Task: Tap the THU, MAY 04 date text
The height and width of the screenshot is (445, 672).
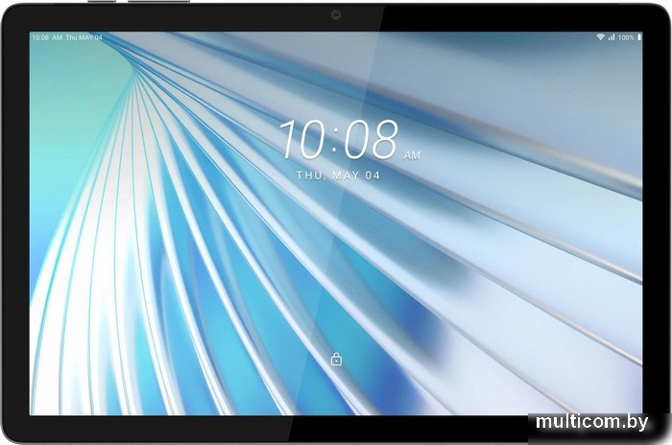Action: click(338, 176)
